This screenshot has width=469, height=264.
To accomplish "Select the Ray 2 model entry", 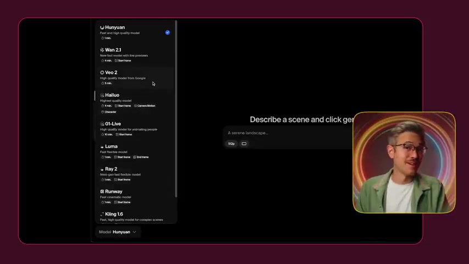I will 135,174.
